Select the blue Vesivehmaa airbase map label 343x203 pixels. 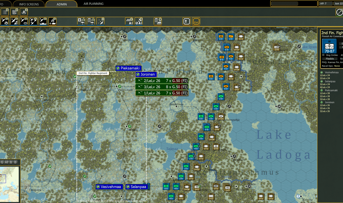[x=109, y=187]
